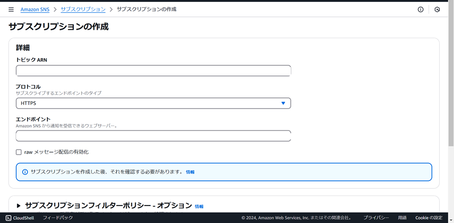Screen dimensions: 454x223
Task: Click 情報 link next to フィルターポリシー heading
Action: click(x=199, y=206)
